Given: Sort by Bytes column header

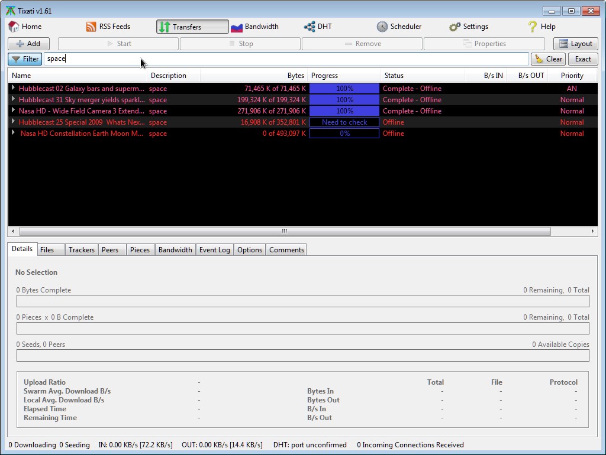Looking at the screenshot, I should (254, 76).
